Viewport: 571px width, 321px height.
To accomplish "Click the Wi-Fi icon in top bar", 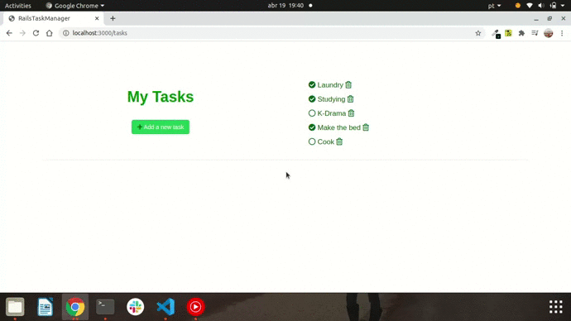I will point(530,6).
